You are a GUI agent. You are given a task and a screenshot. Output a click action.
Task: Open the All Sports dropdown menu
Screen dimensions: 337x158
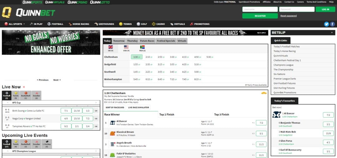15,24
